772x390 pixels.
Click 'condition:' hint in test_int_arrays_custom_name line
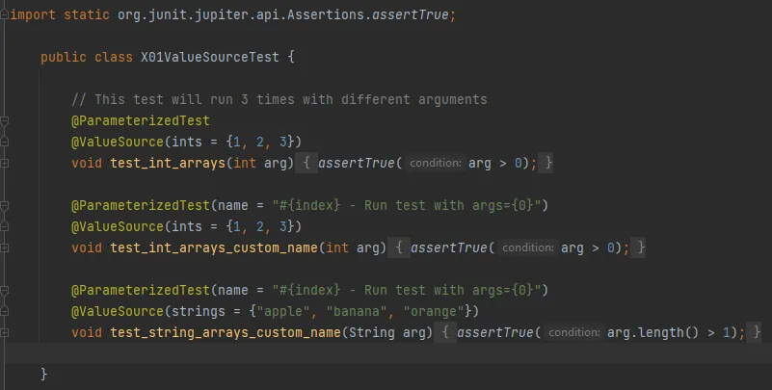(x=528, y=247)
